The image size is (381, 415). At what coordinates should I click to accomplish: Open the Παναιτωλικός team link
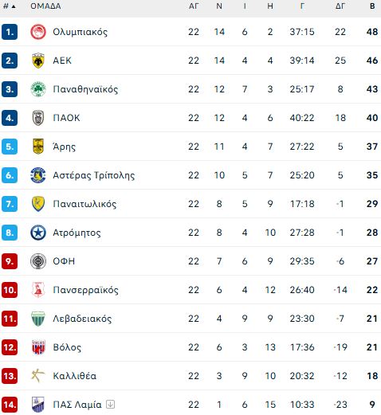click(84, 204)
